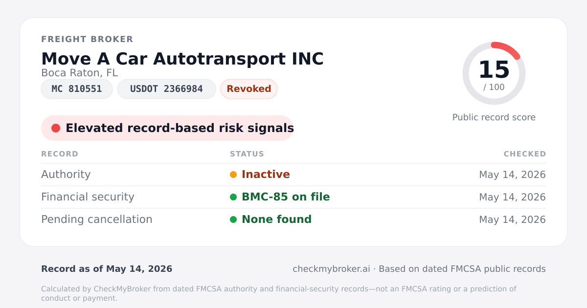587x308 pixels.
Task: Click the green dot beside None found
Action: click(x=233, y=220)
